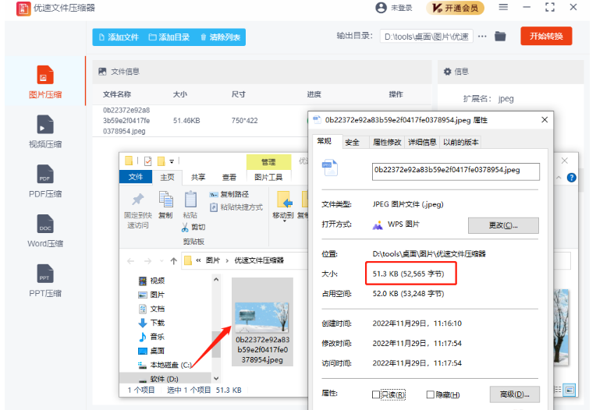The height and width of the screenshot is (410, 596).
Task: Click 大小 column header
Action: (179, 94)
